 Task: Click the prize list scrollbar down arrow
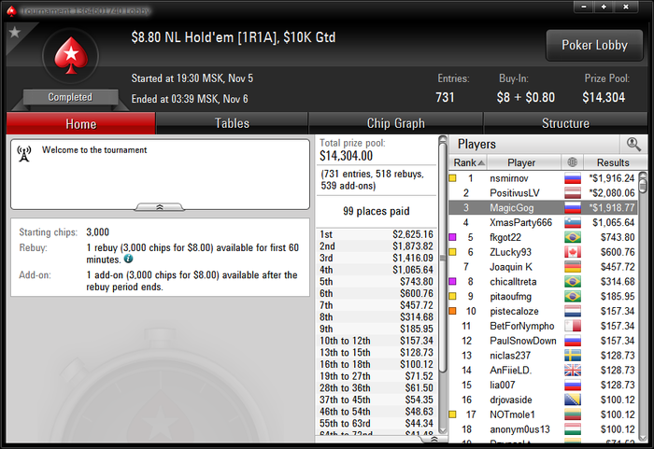point(443,430)
